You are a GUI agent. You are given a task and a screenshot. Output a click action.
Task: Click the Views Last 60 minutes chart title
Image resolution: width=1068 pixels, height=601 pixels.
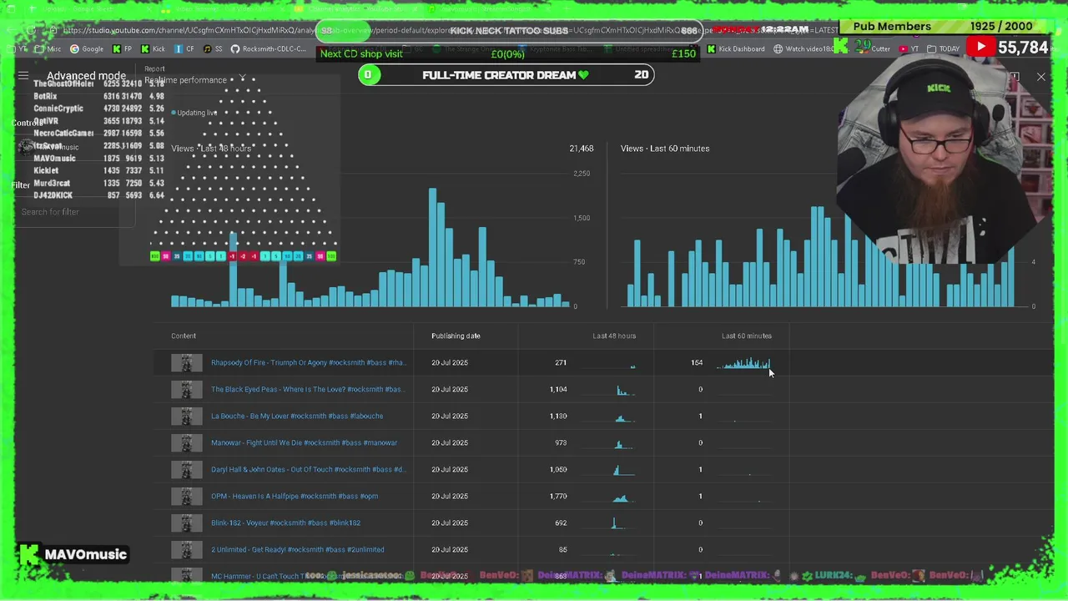(665, 149)
